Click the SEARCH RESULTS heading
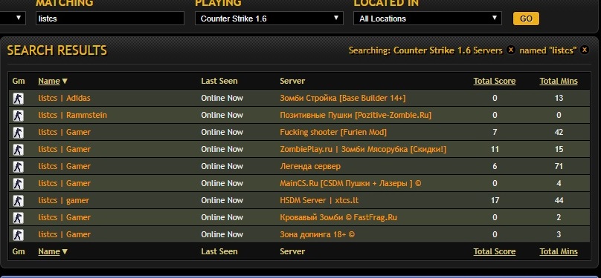 [57, 50]
